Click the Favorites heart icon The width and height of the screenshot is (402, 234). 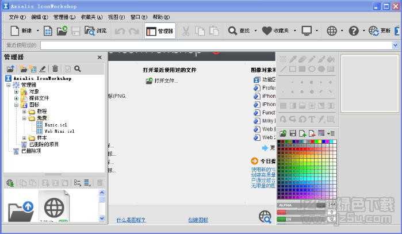(x=267, y=30)
